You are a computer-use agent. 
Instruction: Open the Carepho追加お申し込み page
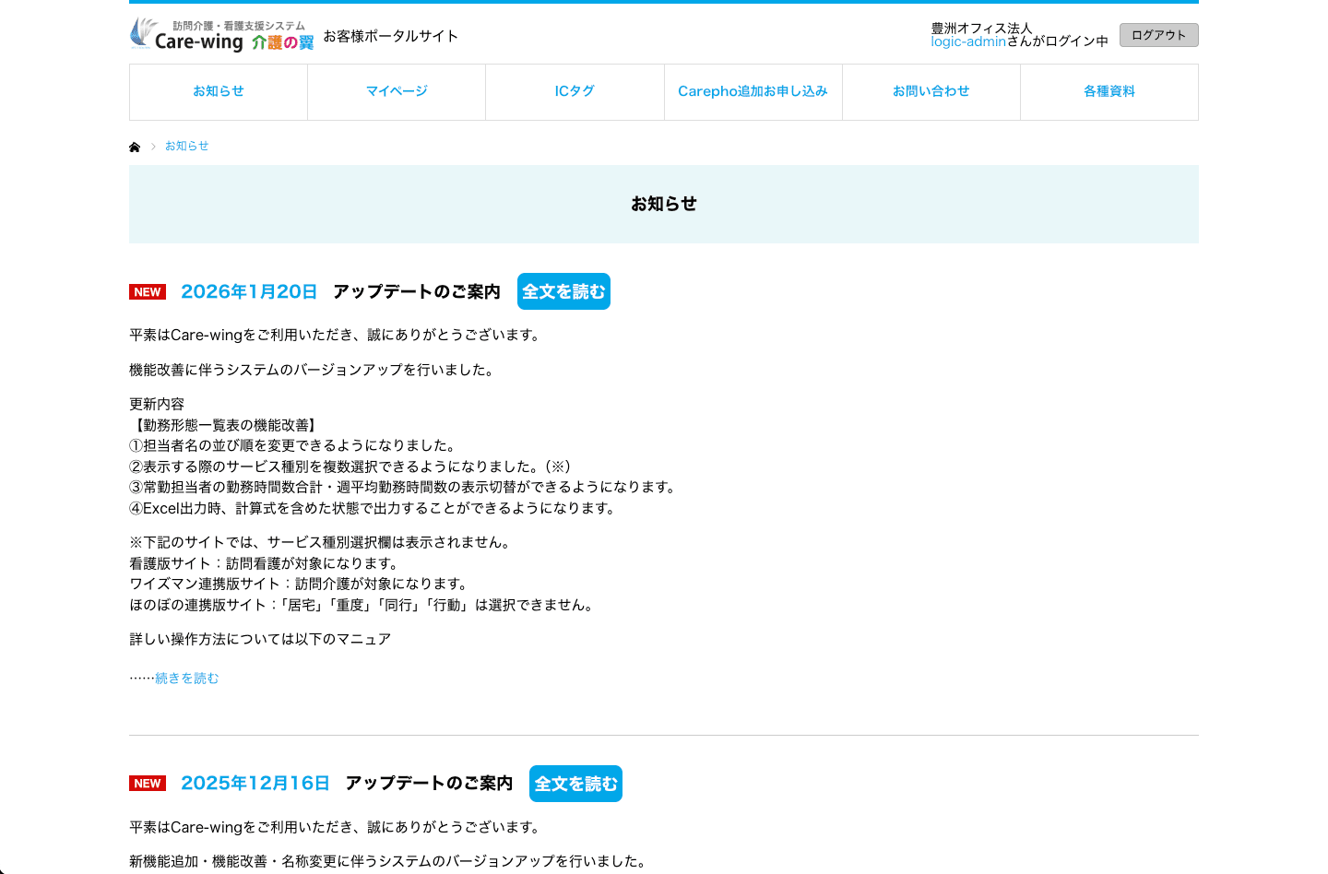click(x=753, y=91)
